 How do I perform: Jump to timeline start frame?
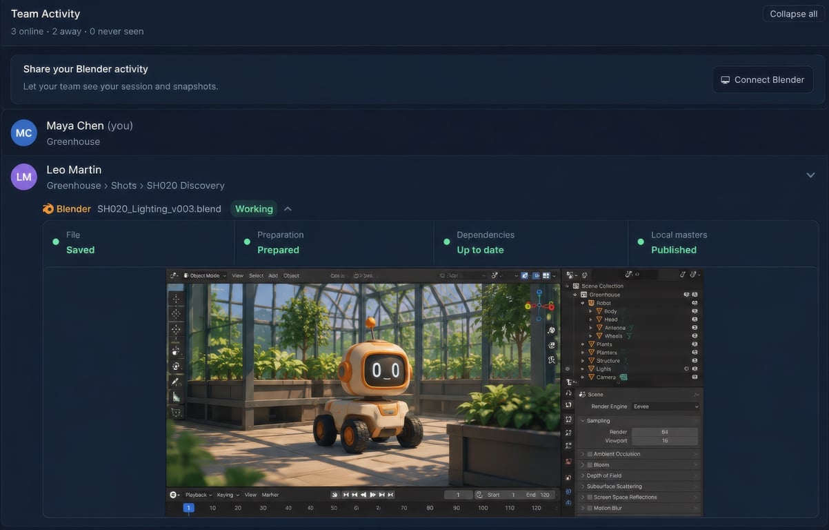pos(345,495)
